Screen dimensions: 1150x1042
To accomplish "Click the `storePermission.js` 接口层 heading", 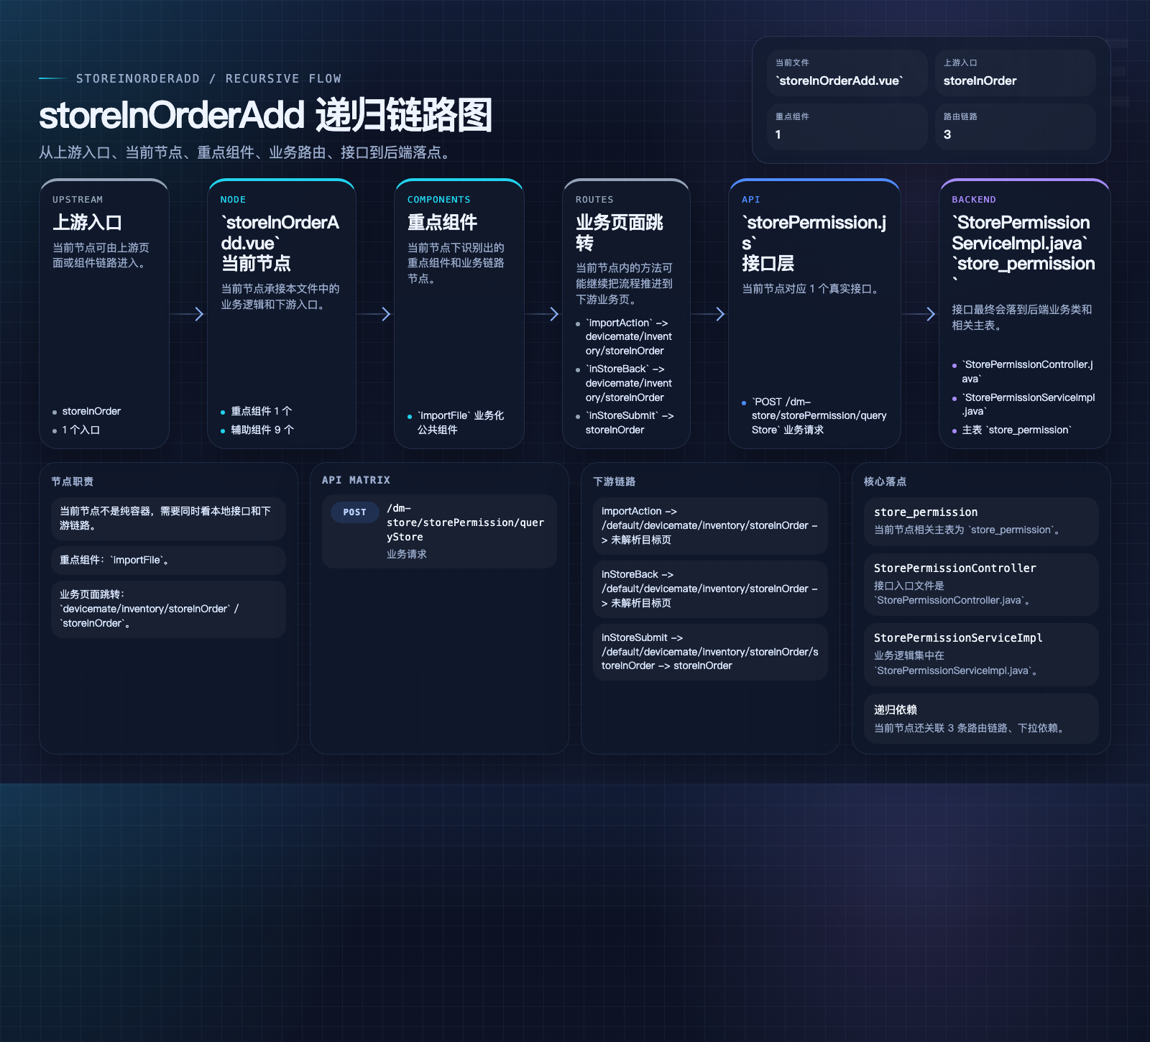I will point(814,242).
